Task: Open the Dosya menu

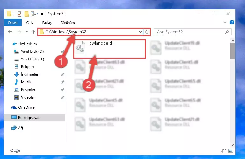Action: pos(13,23)
